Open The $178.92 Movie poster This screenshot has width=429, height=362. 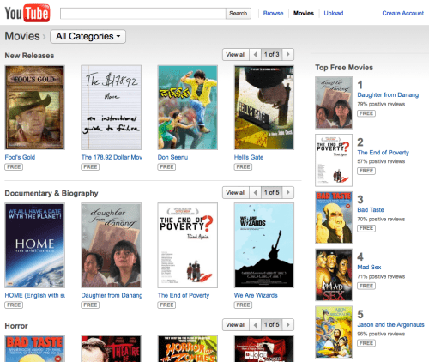pos(112,107)
